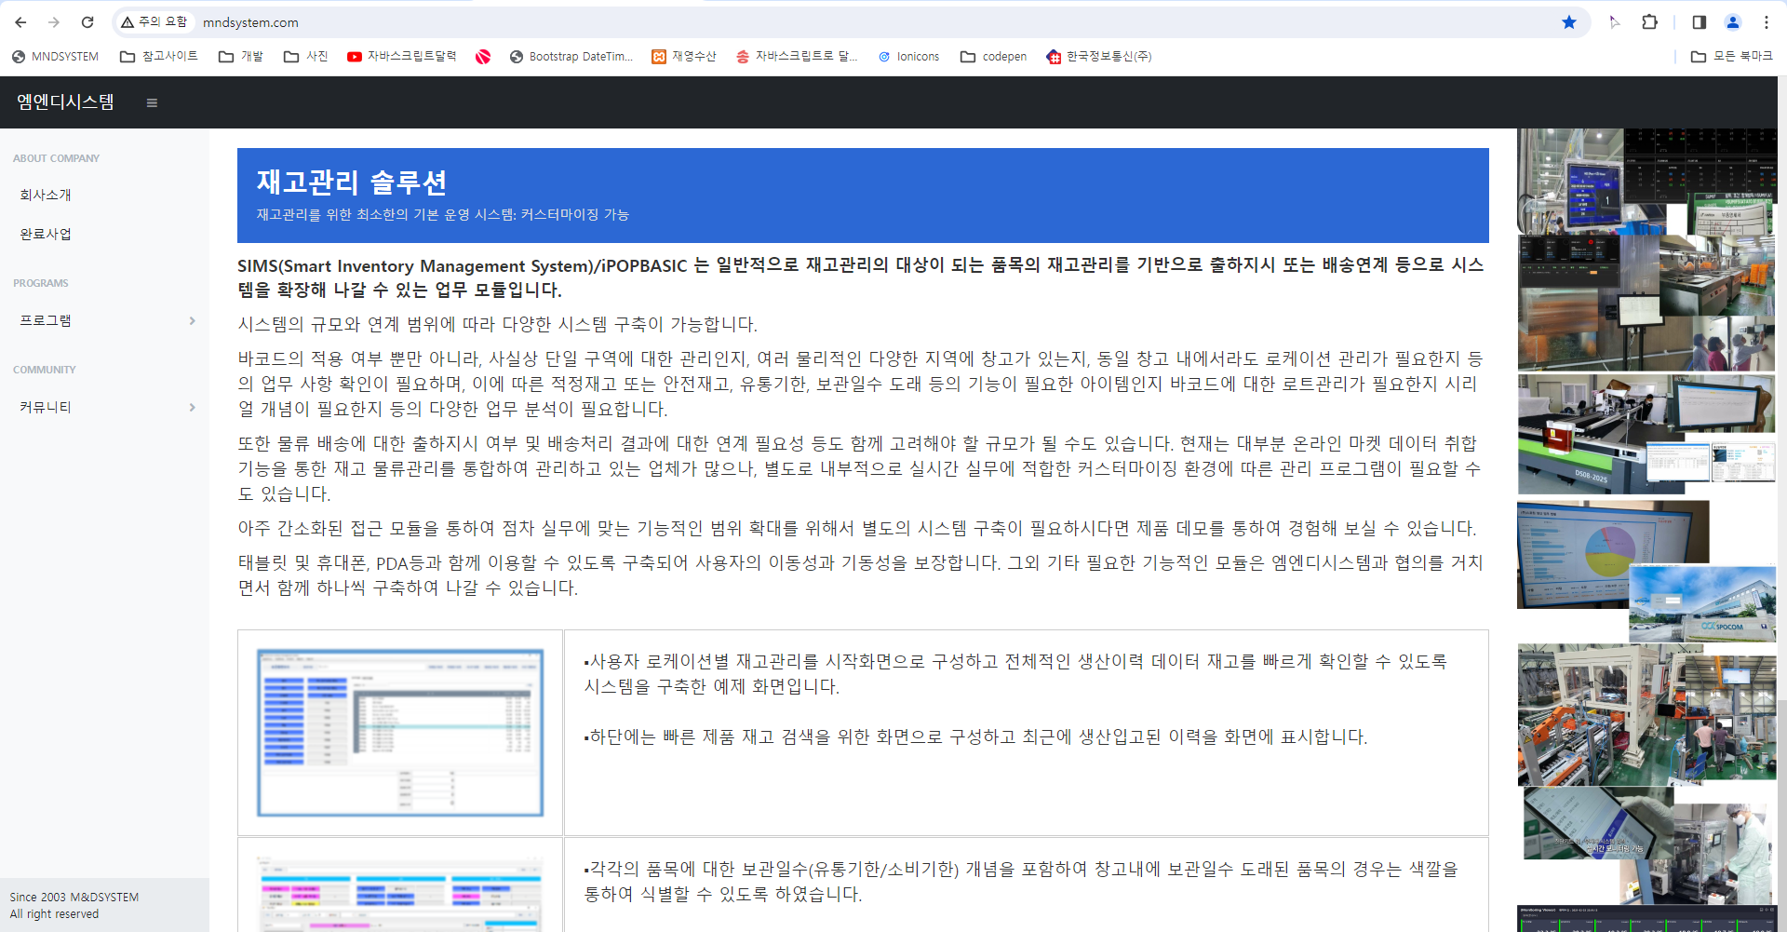Toggle the bookmark star icon

1569,22
